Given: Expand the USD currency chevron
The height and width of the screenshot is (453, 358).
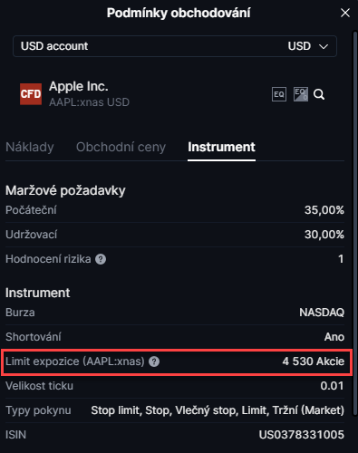Looking at the screenshot, I should point(324,46).
